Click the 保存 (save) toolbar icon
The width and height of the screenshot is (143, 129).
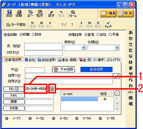coord(9,14)
